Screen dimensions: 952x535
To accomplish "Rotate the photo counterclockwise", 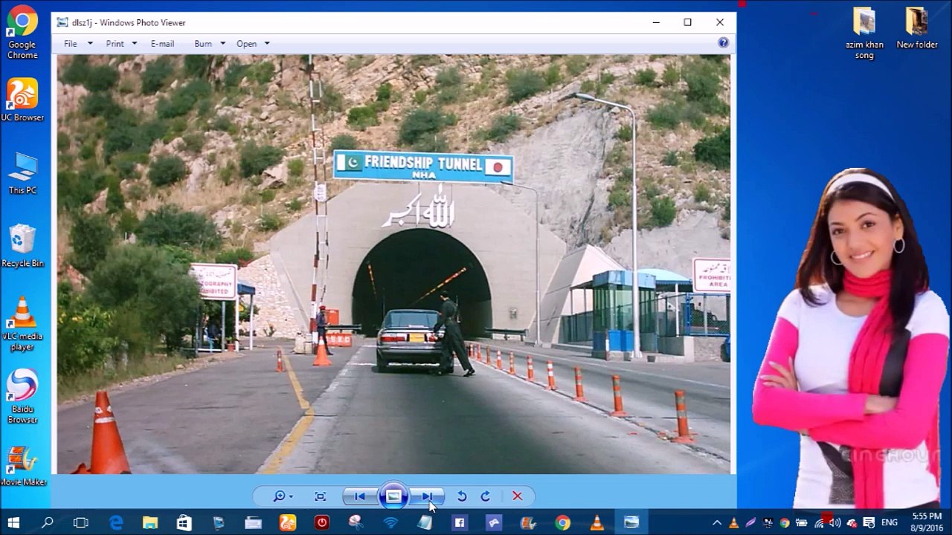I will (462, 496).
